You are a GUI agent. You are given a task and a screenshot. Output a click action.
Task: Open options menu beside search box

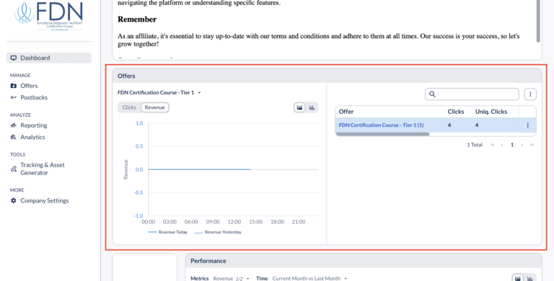530,94
